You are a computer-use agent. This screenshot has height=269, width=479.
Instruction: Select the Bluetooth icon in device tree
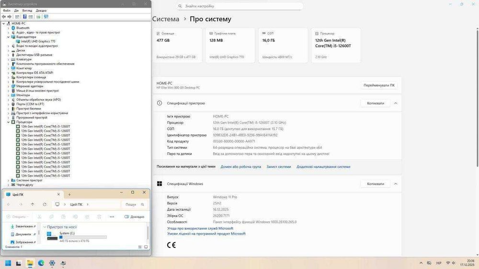pyautogui.click(x=13, y=28)
